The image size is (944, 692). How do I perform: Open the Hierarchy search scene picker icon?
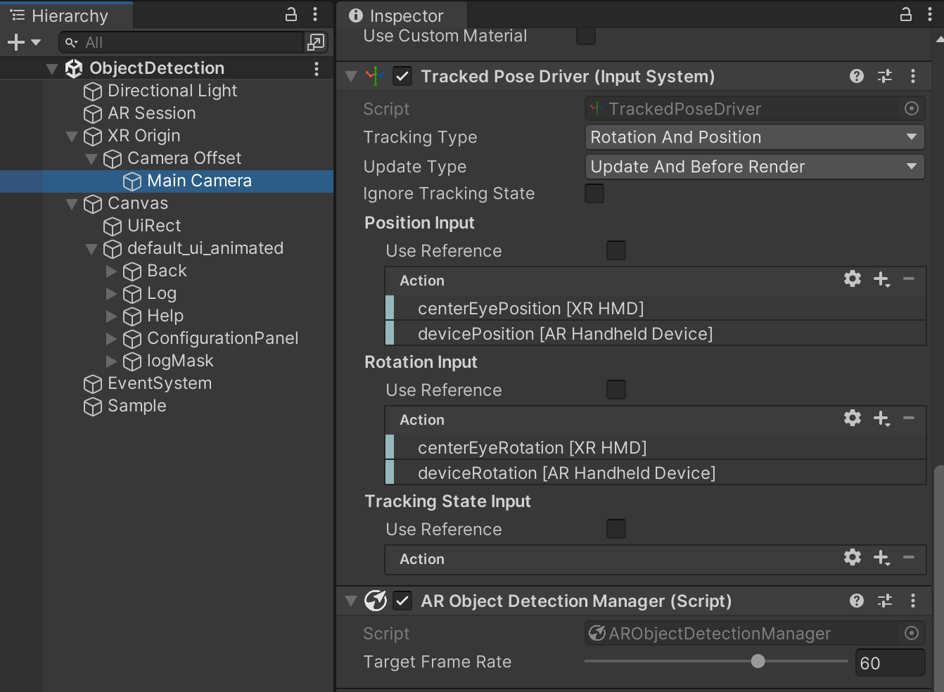[316, 43]
